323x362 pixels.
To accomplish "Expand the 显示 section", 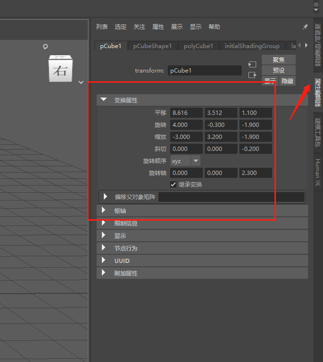I will (x=104, y=235).
